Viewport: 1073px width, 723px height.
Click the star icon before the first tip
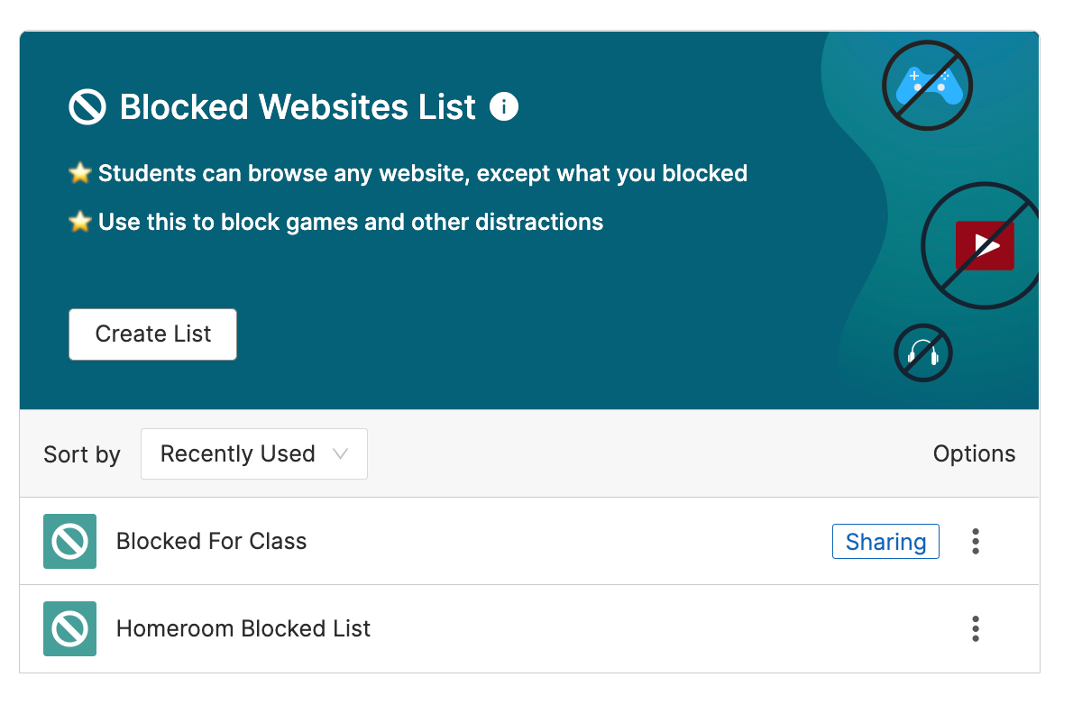(x=80, y=172)
